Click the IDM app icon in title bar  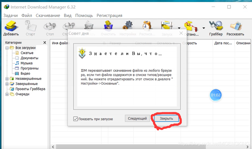pyautogui.click(x=7, y=7)
